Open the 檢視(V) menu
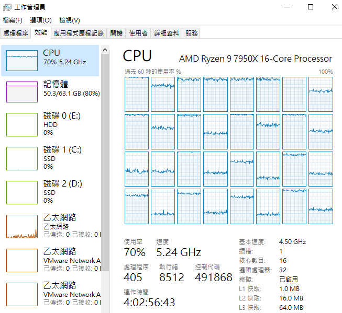342x313 pixels. (x=70, y=20)
